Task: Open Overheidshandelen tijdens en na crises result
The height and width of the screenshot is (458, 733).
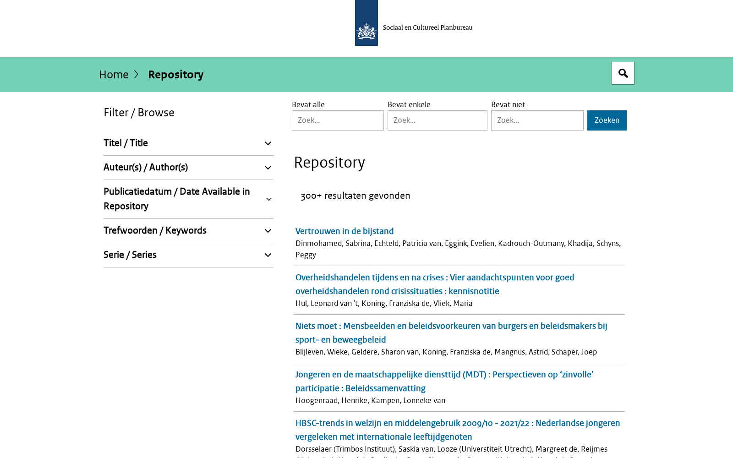Action: (435, 284)
